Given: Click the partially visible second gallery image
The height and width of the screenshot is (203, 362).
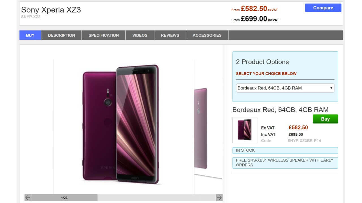Looking at the screenshot, I should pos(208,130).
